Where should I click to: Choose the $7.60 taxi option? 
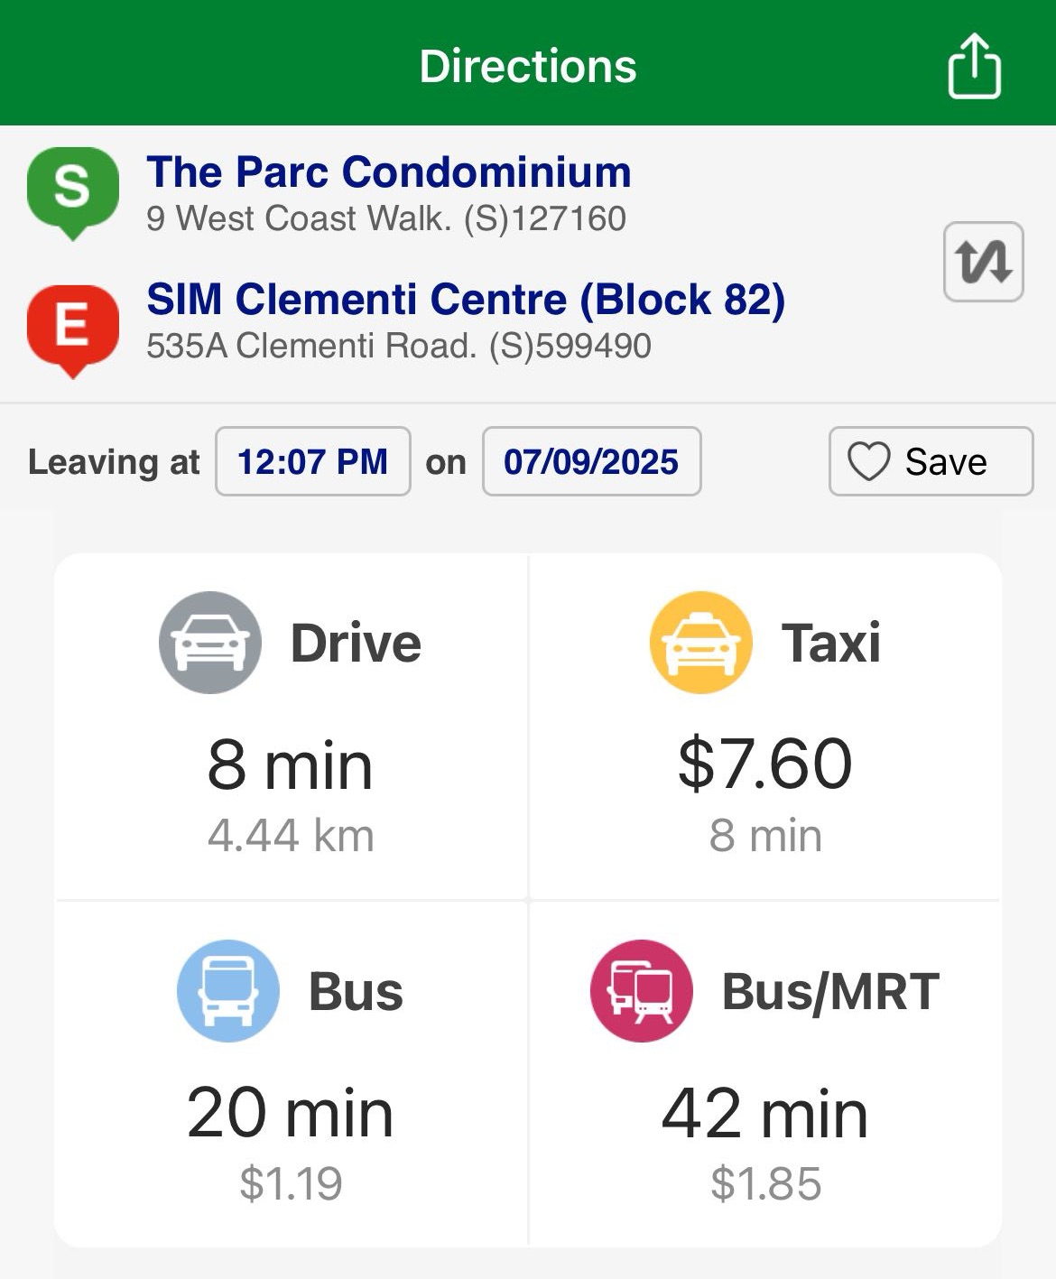coord(764,764)
